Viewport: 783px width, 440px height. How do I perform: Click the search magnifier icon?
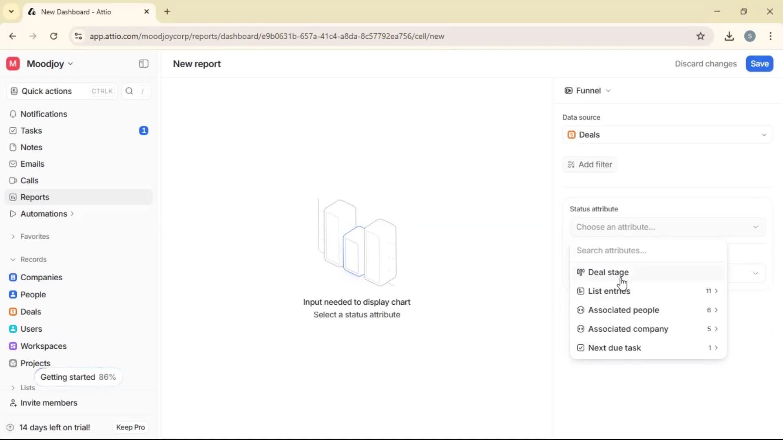[129, 91]
